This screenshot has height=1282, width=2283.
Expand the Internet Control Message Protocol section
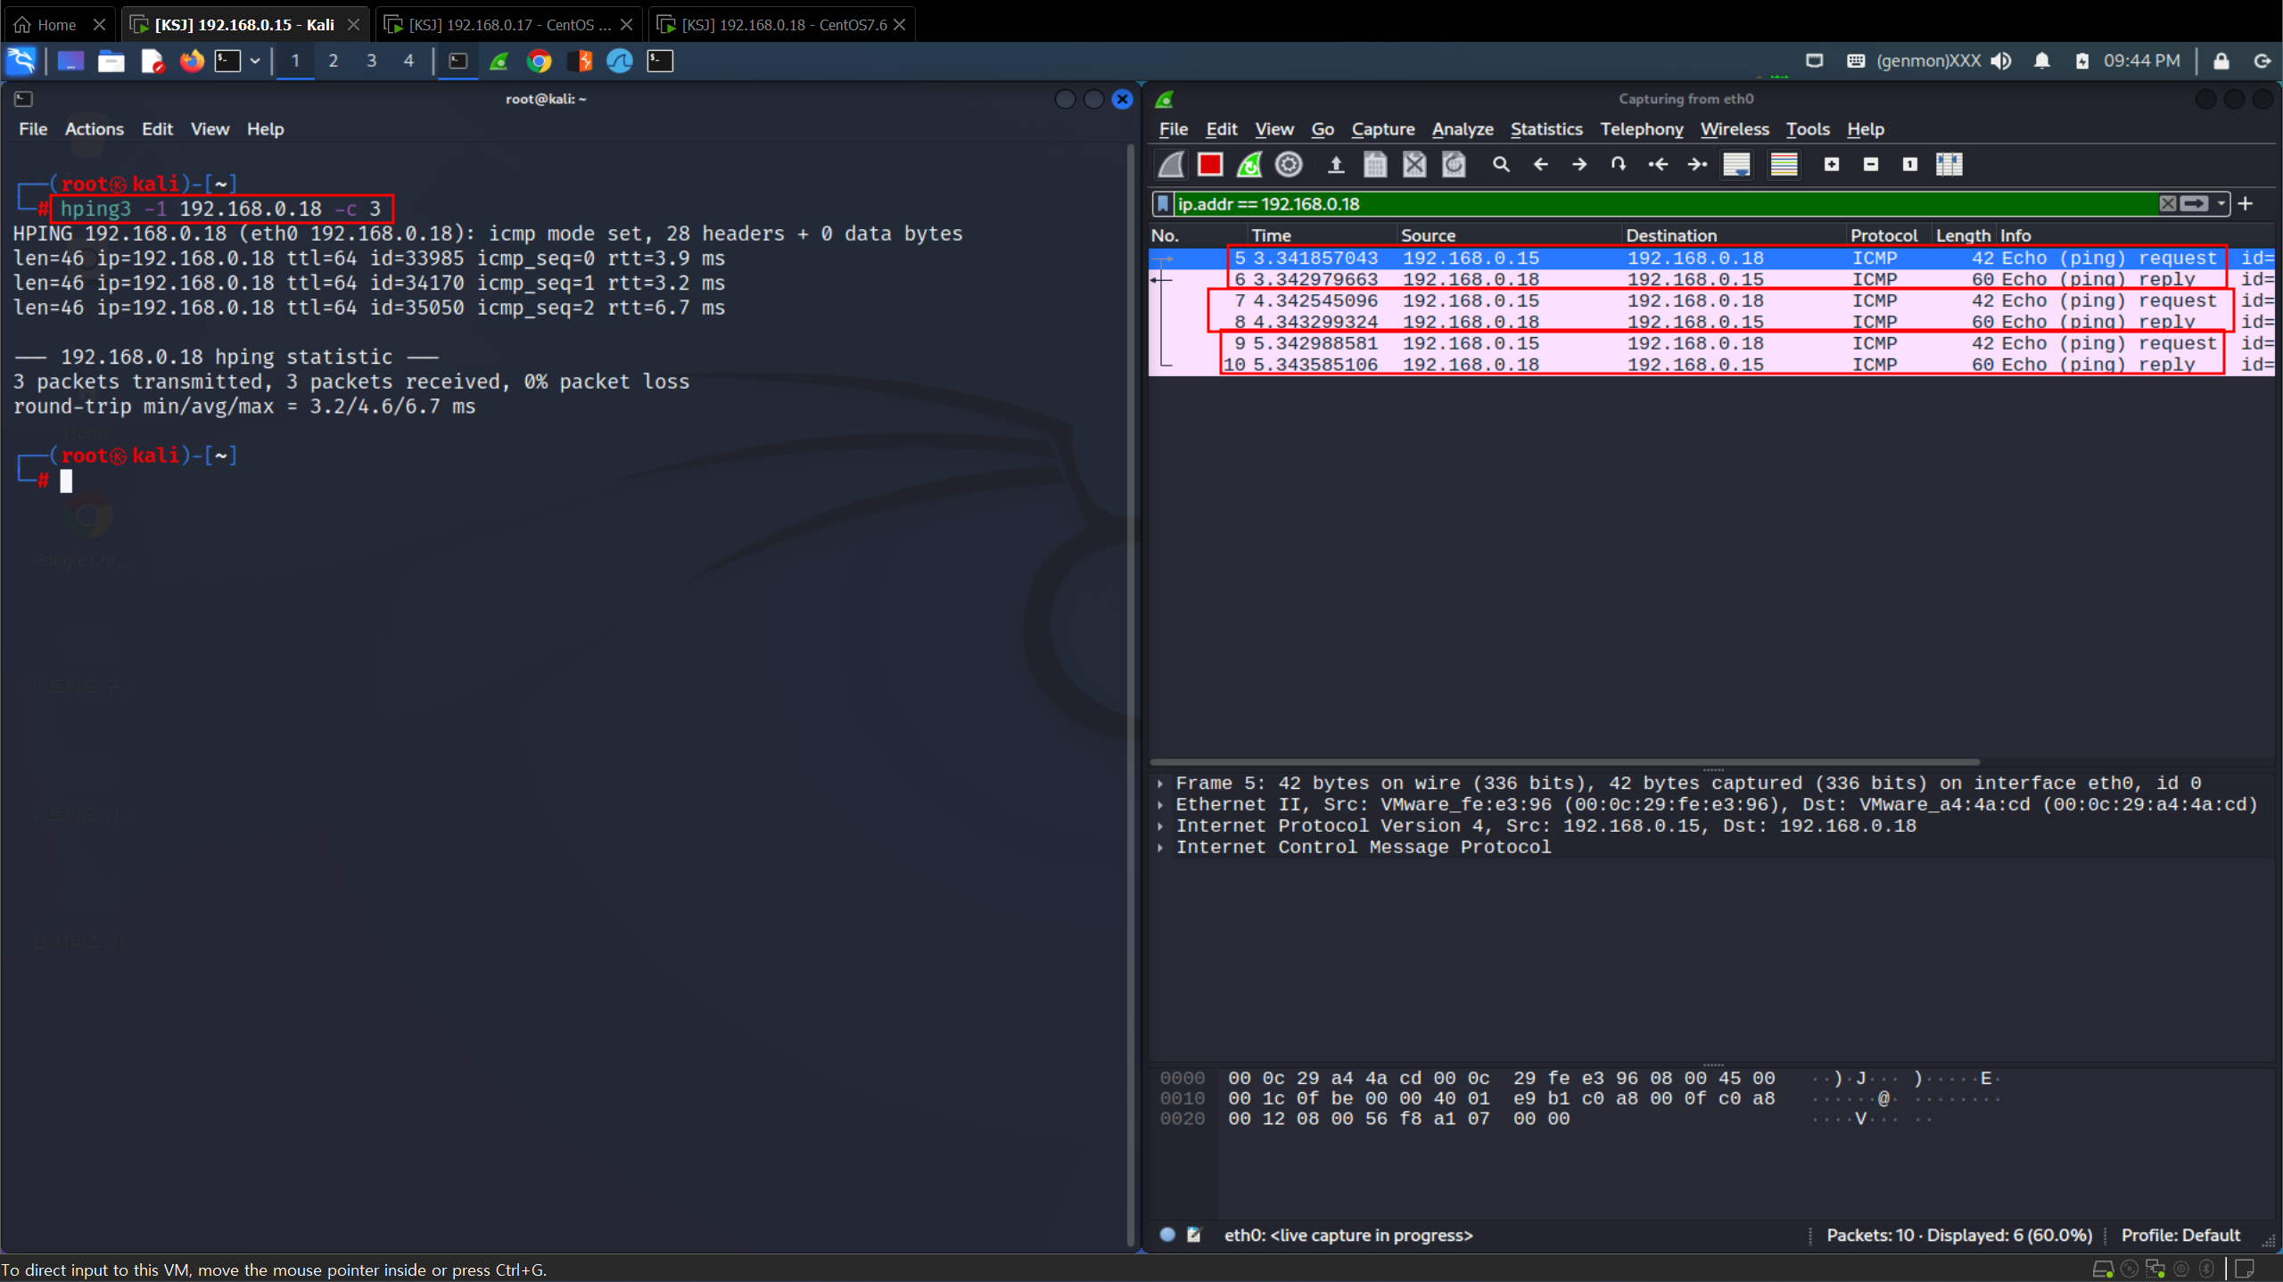(1160, 848)
